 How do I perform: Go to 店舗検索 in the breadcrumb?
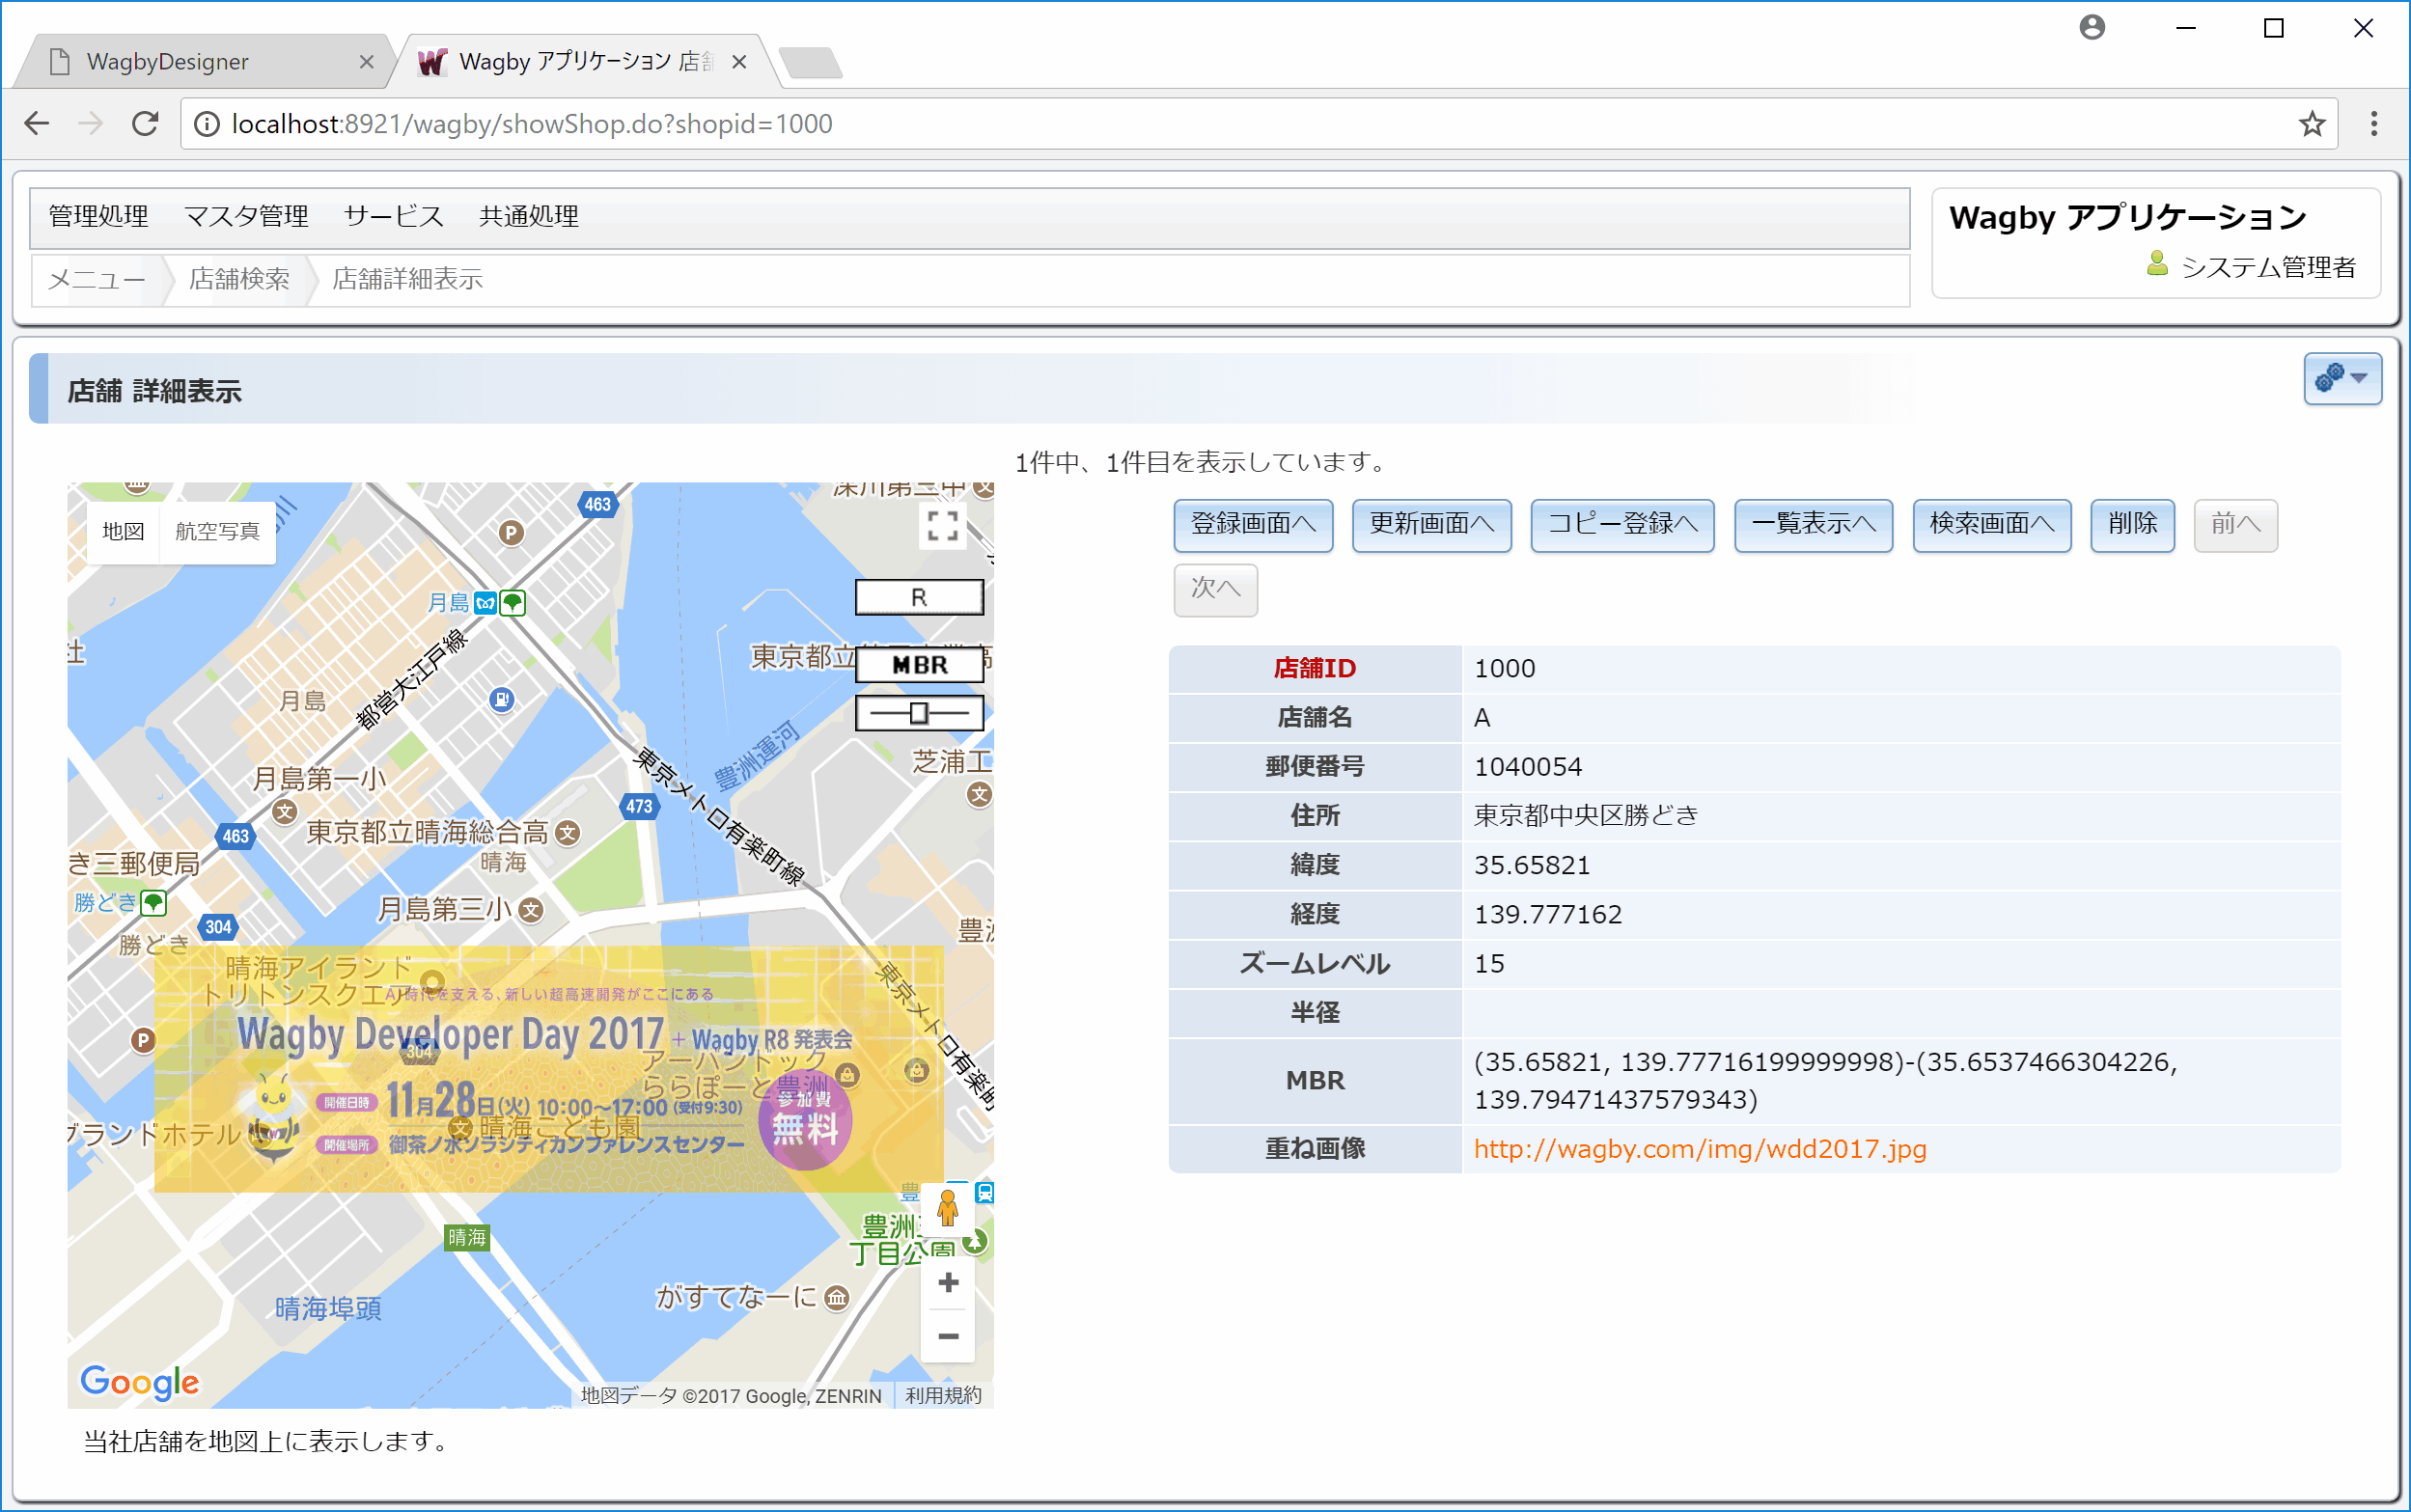(239, 279)
